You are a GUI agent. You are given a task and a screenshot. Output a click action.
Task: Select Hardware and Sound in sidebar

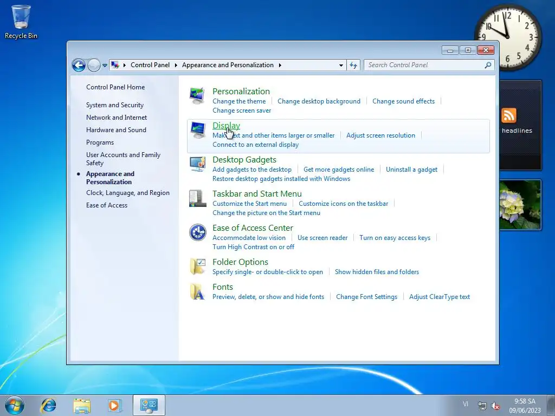coord(116,130)
